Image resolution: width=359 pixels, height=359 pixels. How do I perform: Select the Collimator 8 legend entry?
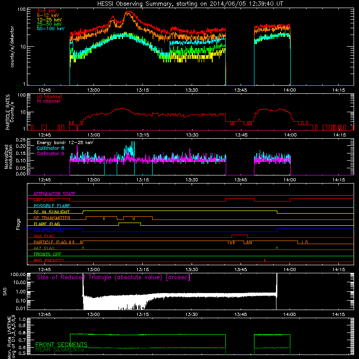pyautogui.click(x=50, y=148)
